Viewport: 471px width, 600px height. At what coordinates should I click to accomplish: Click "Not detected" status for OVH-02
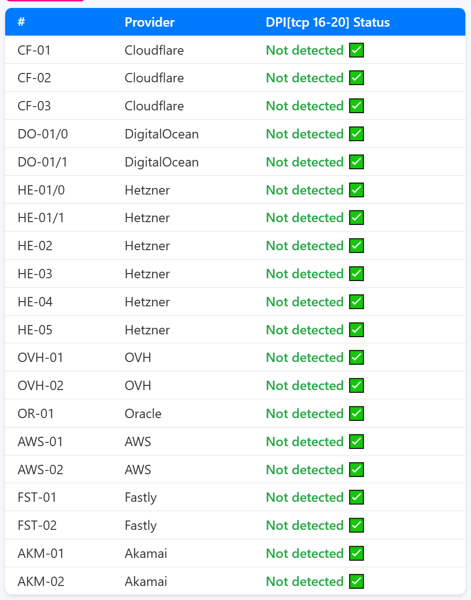304,386
